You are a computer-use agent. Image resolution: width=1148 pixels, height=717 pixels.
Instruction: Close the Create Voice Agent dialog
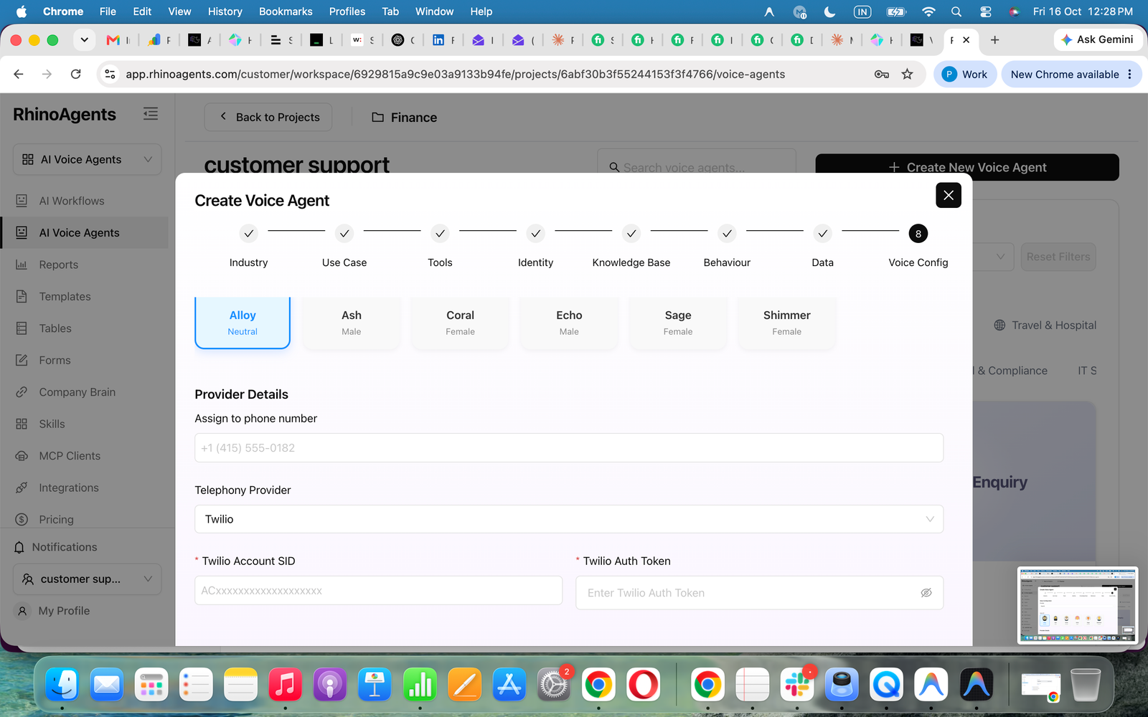949,195
